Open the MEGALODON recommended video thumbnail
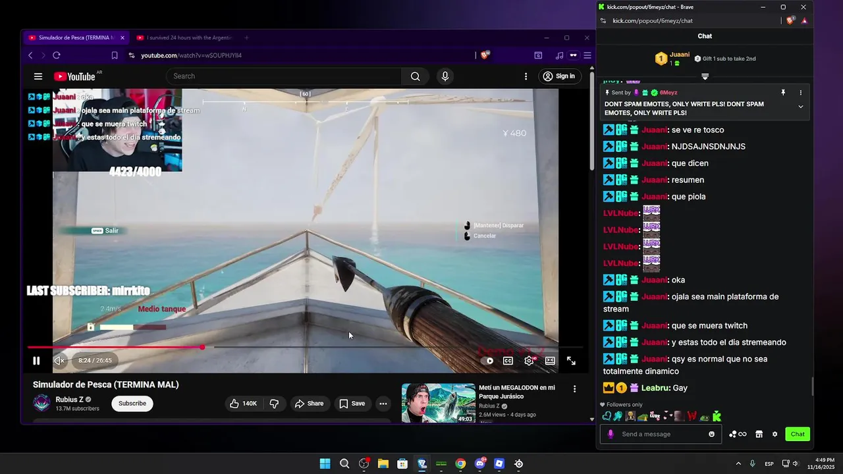This screenshot has width=843, height=474. (438, 403)
